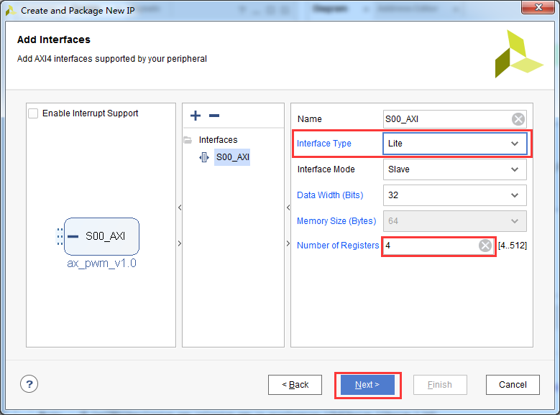The height and width of the screenshot is (415, 560).
Task: Enable Interrupt Support checkbox
Action: 33,113
